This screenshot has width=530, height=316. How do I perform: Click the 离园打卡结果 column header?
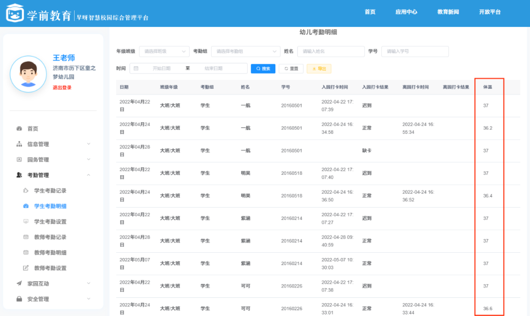(456, 87)
